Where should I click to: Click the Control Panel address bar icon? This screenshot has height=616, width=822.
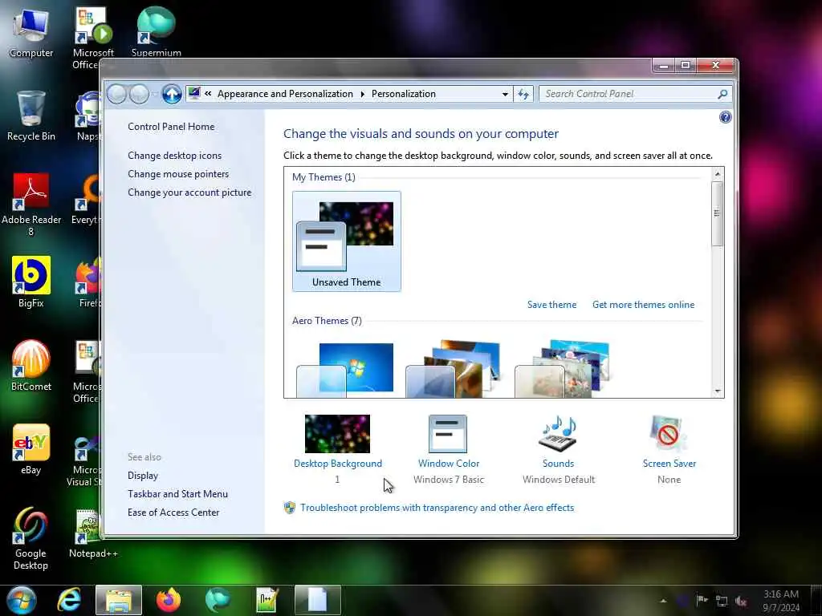tap(194, 93)
